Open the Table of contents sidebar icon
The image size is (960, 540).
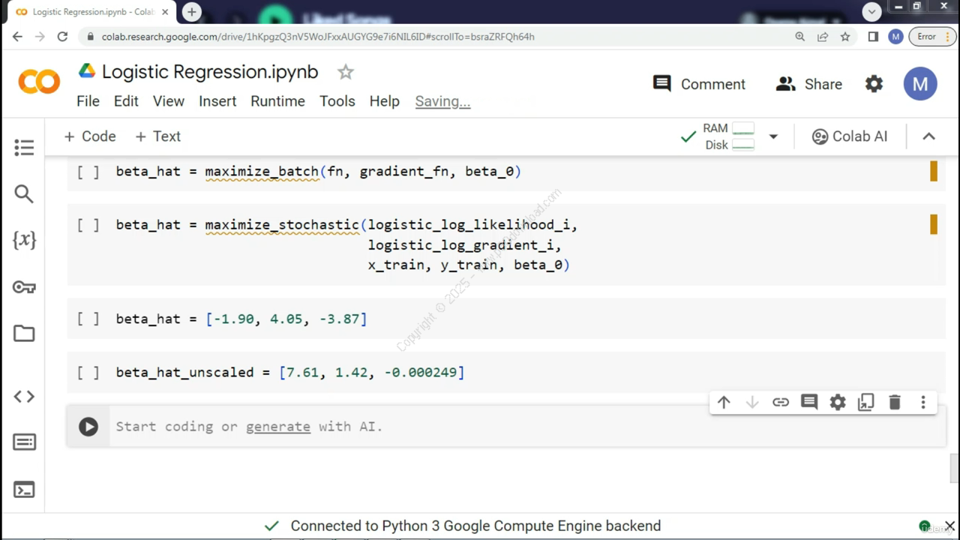24,148
